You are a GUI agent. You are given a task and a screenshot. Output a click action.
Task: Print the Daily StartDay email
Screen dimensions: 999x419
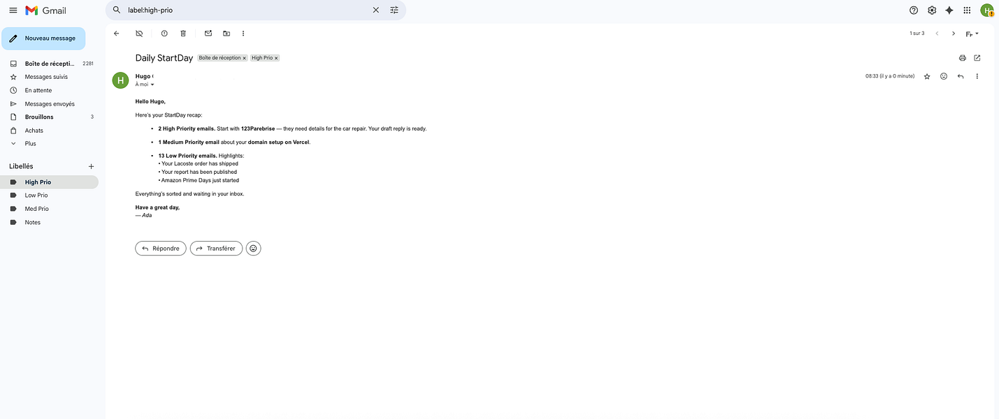click(x=963, y=58)
